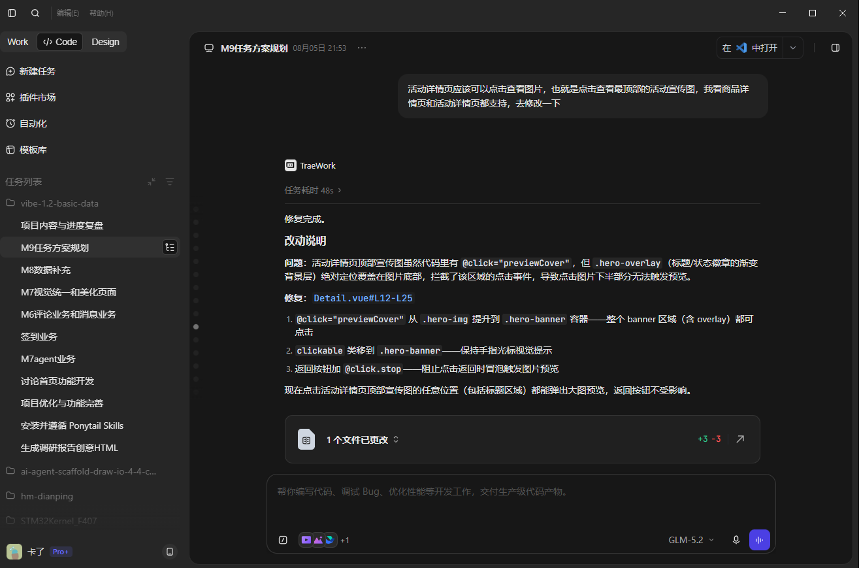Click the file diff icon in changes card
The image size is (859, 568).
[306, 440]
